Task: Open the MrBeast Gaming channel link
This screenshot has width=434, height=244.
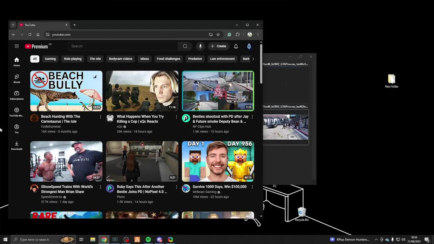Action: pyautogui.click(x=204, y=192)
